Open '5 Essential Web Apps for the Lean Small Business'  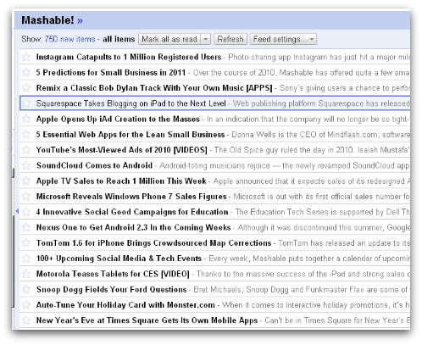pyautogui.click(x=130, y=135)
